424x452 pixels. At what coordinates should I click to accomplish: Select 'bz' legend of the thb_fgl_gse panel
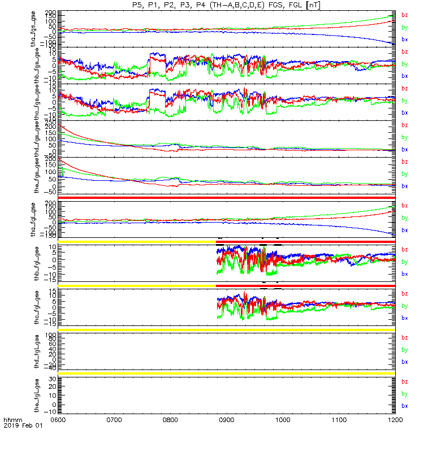click(405, 250)
